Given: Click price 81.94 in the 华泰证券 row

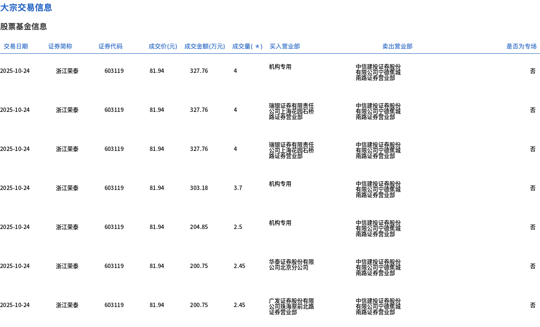Looking at the screenshot, I should (157, 266).
